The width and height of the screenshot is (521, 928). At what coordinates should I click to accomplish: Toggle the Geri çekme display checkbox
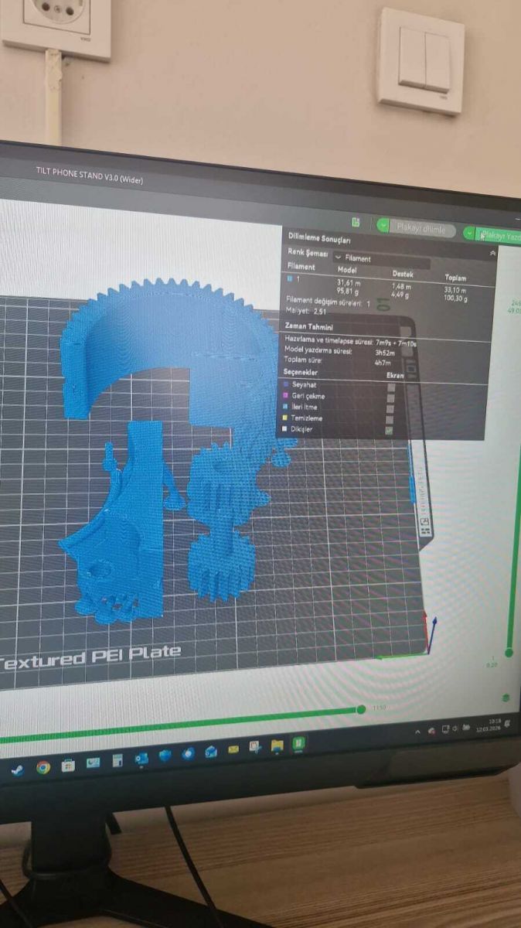[390, 397]
